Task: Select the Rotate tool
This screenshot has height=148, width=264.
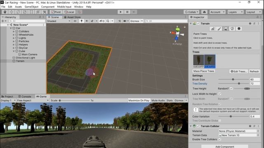Action: coord(18,12)
